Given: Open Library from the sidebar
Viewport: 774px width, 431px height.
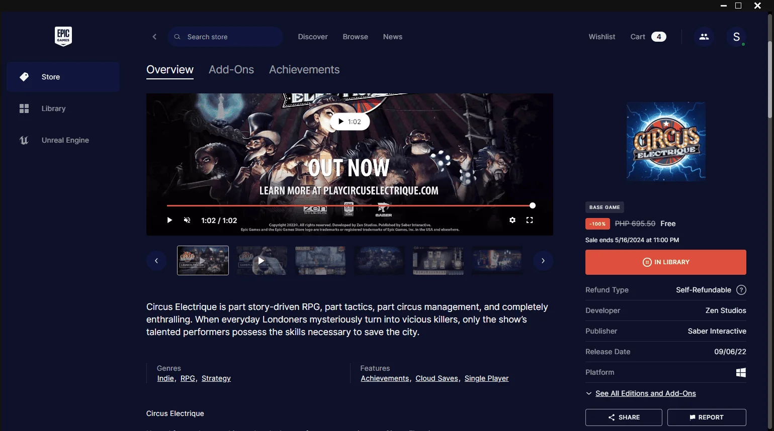Looking at the screenshot, I should pos(63,109).
